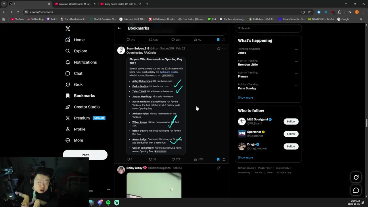This screenshot has width=368, height=207.
Task: Open the Twitch bookmark in bookmarks bar
Action: pyautogui.click(x=52, y=19)
